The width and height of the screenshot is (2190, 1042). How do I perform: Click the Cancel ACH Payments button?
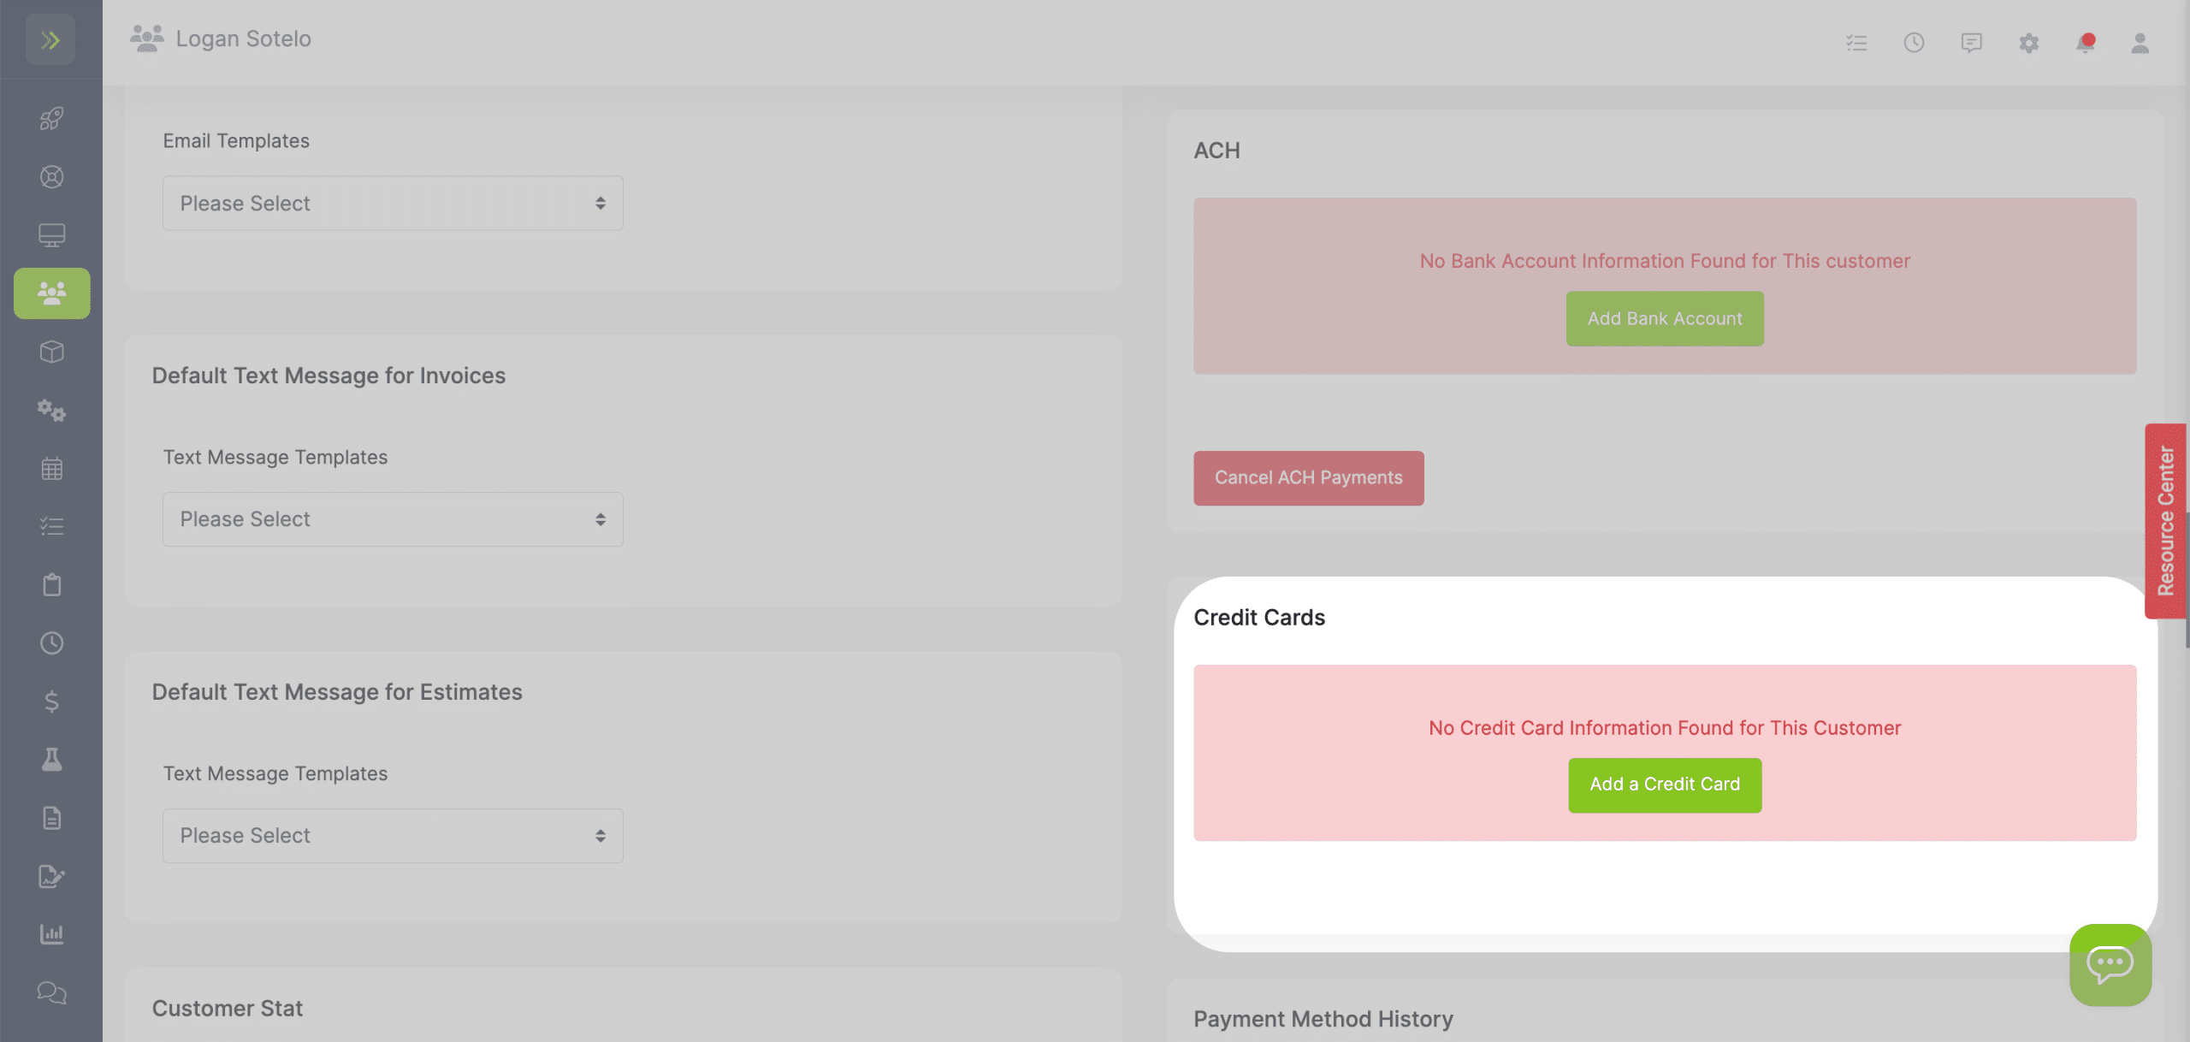point(1309,478)
